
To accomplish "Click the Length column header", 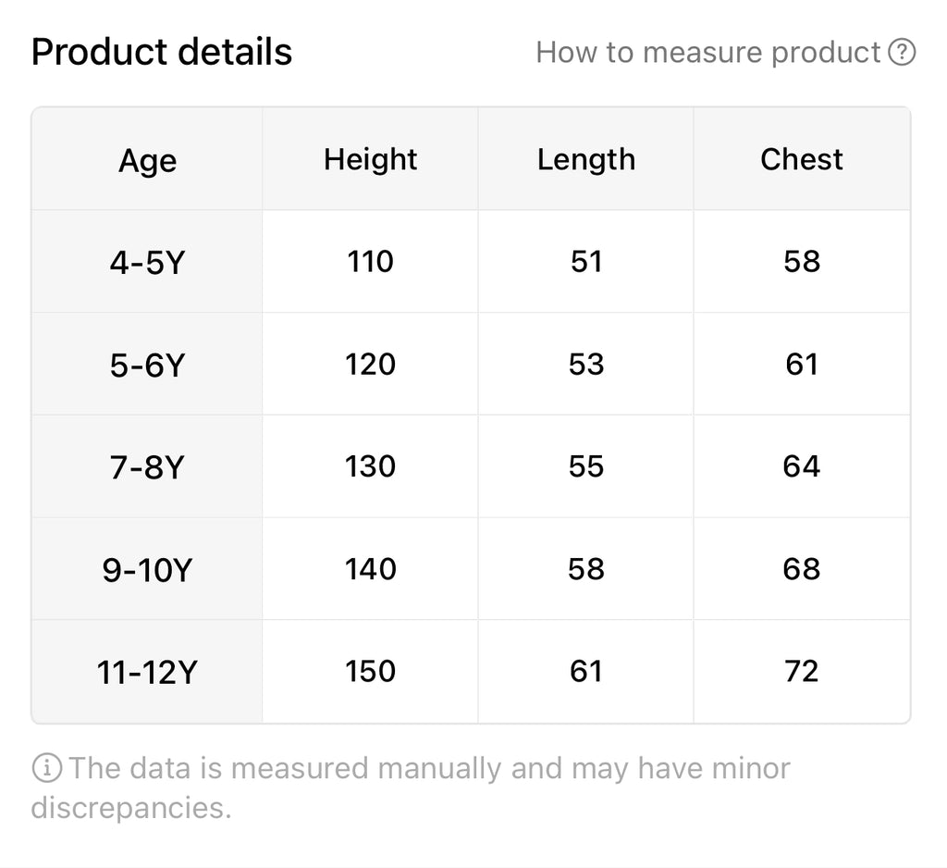I will (585, 159).
